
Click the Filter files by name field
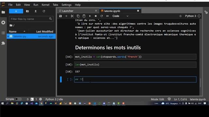31,19
